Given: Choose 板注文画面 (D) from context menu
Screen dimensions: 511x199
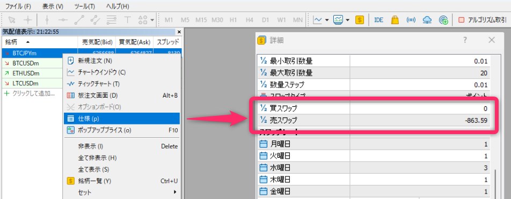Looking at the screenshot, I should [122, 95].
